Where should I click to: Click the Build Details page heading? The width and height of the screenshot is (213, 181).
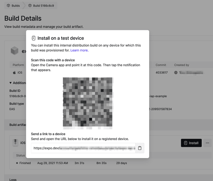23,18
